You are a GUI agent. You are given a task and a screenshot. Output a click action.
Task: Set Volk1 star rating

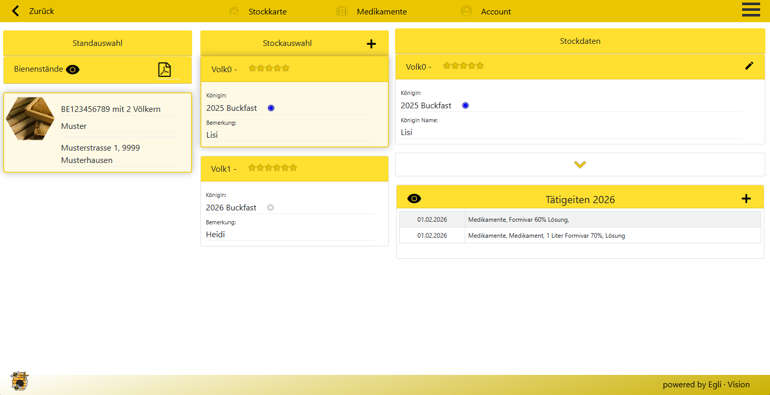[x=272, y=168]
